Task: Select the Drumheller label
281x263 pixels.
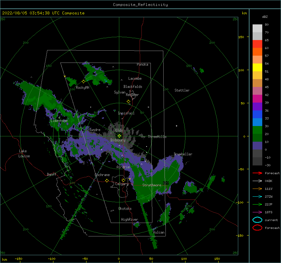Action: pos(183,154)
